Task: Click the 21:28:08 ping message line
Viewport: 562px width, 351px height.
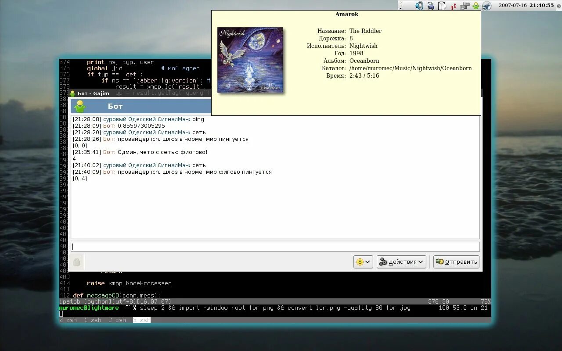Action: pos(138,119)
